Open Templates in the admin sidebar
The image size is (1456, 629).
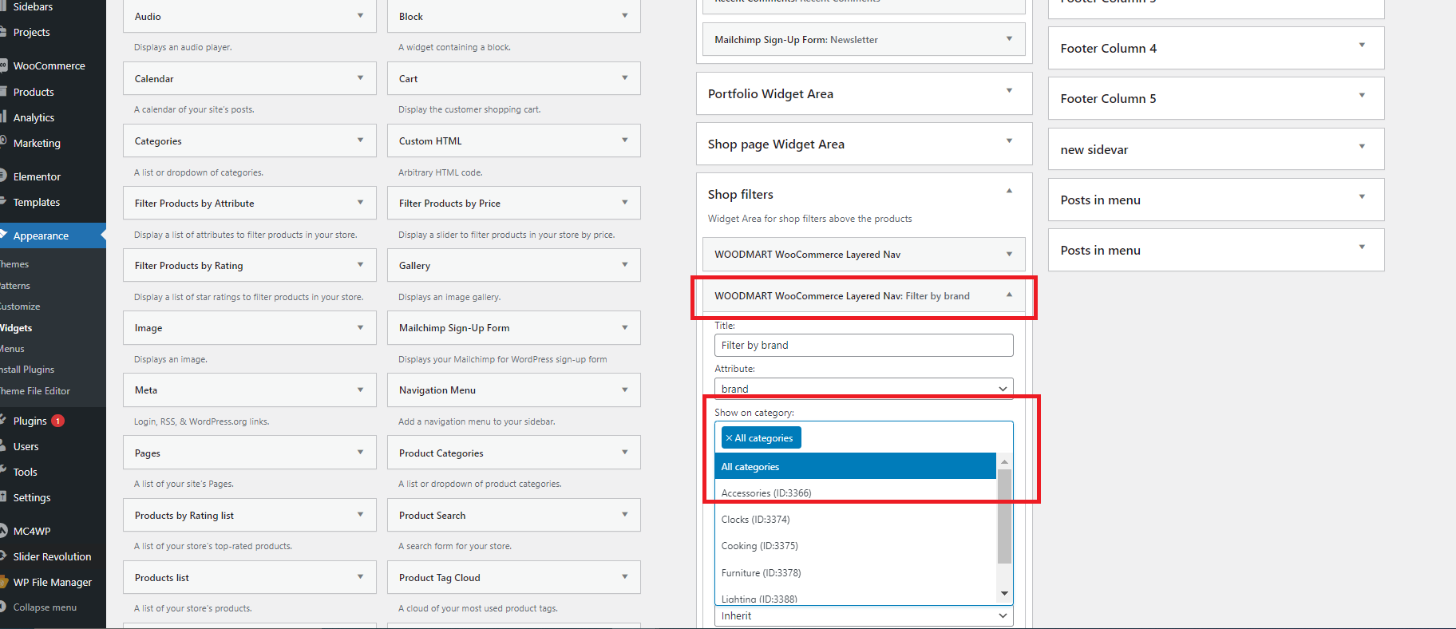[37, 203]
